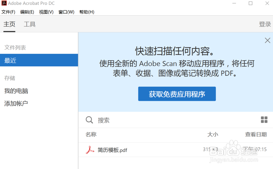The height and width of the screenshot is (169, 273).
Task: Close the Adobe Scan promotion banner
Action: pyautogui.click(x=268, y=40)
